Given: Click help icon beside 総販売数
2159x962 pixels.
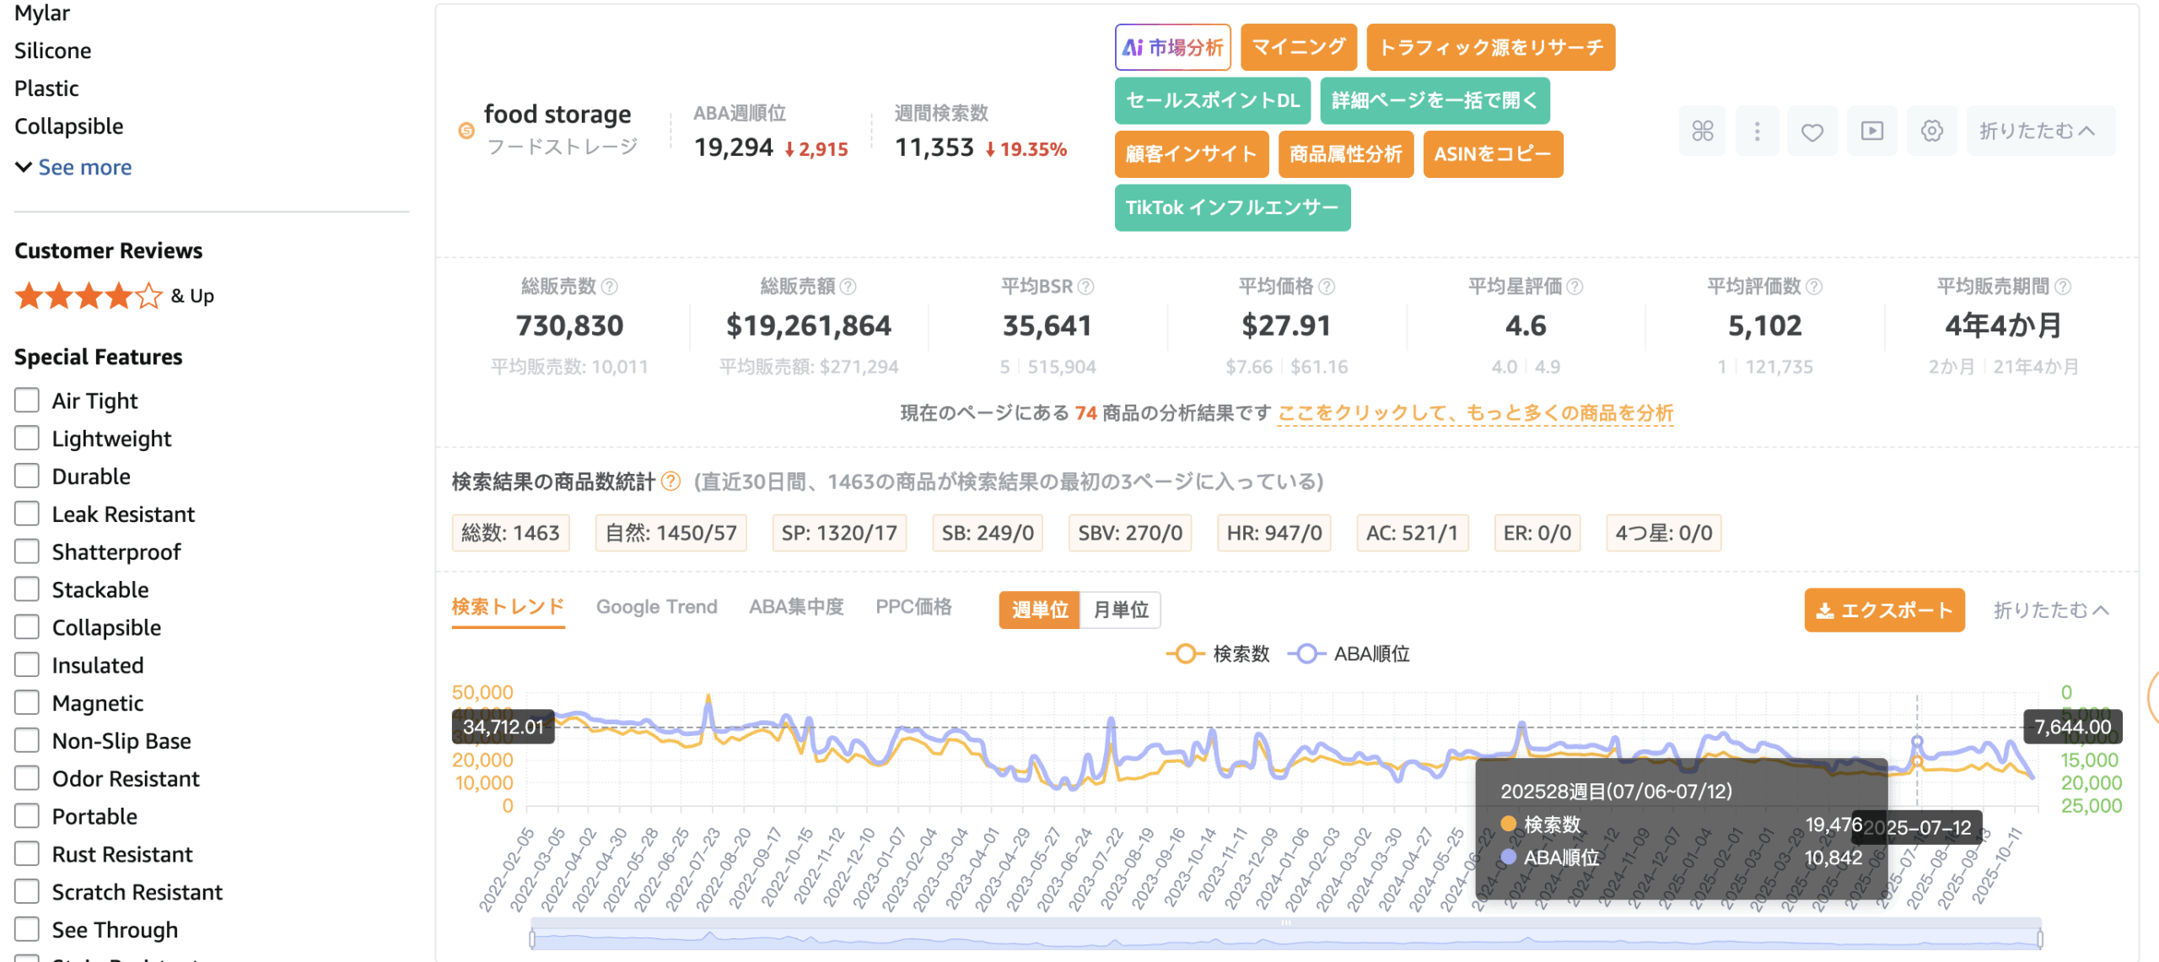Looking at the screenshot, I should click(x=609, y=287).
